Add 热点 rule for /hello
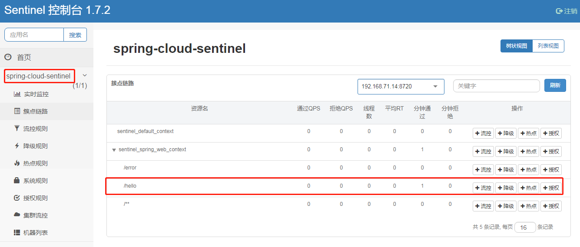This screenshot has height=247, width=580. tap(528, 188)
